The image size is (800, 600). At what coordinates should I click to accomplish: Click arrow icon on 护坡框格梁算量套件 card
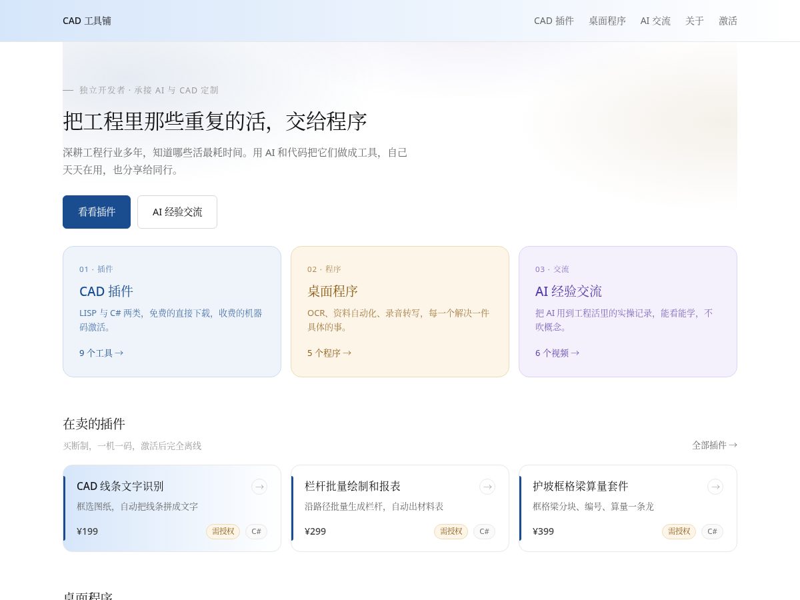coord(715,487)
